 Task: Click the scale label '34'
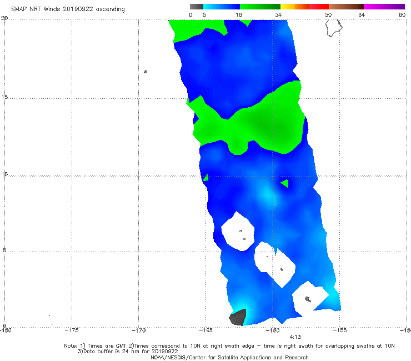pyautogui.click(x=278, y=14)
